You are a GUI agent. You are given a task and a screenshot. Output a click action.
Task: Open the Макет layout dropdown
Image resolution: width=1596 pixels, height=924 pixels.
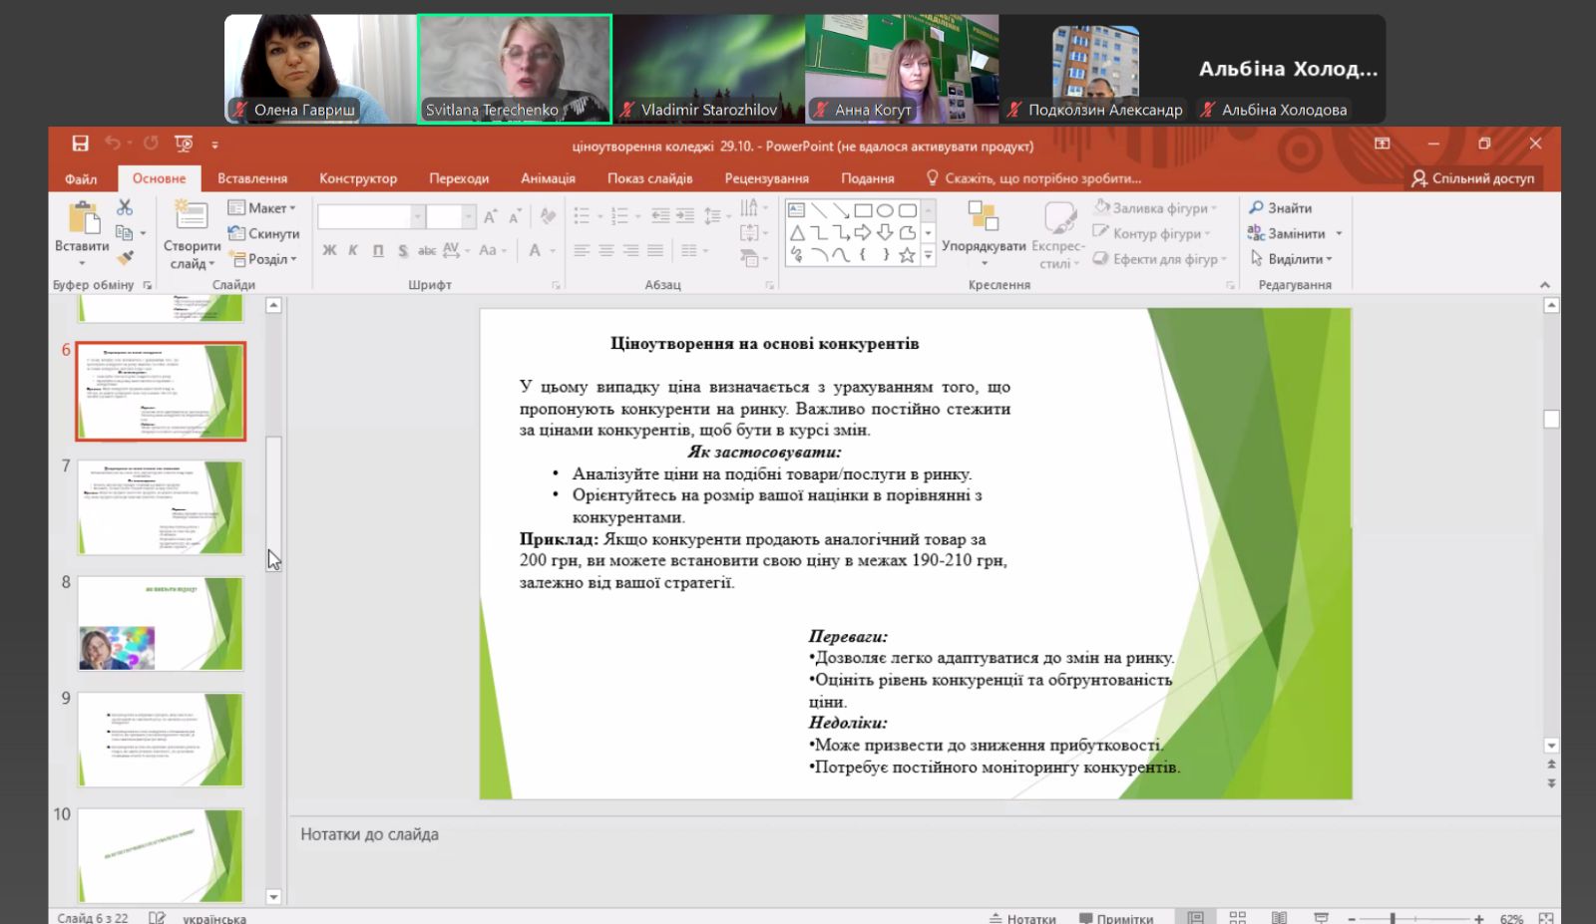point(262,208)
